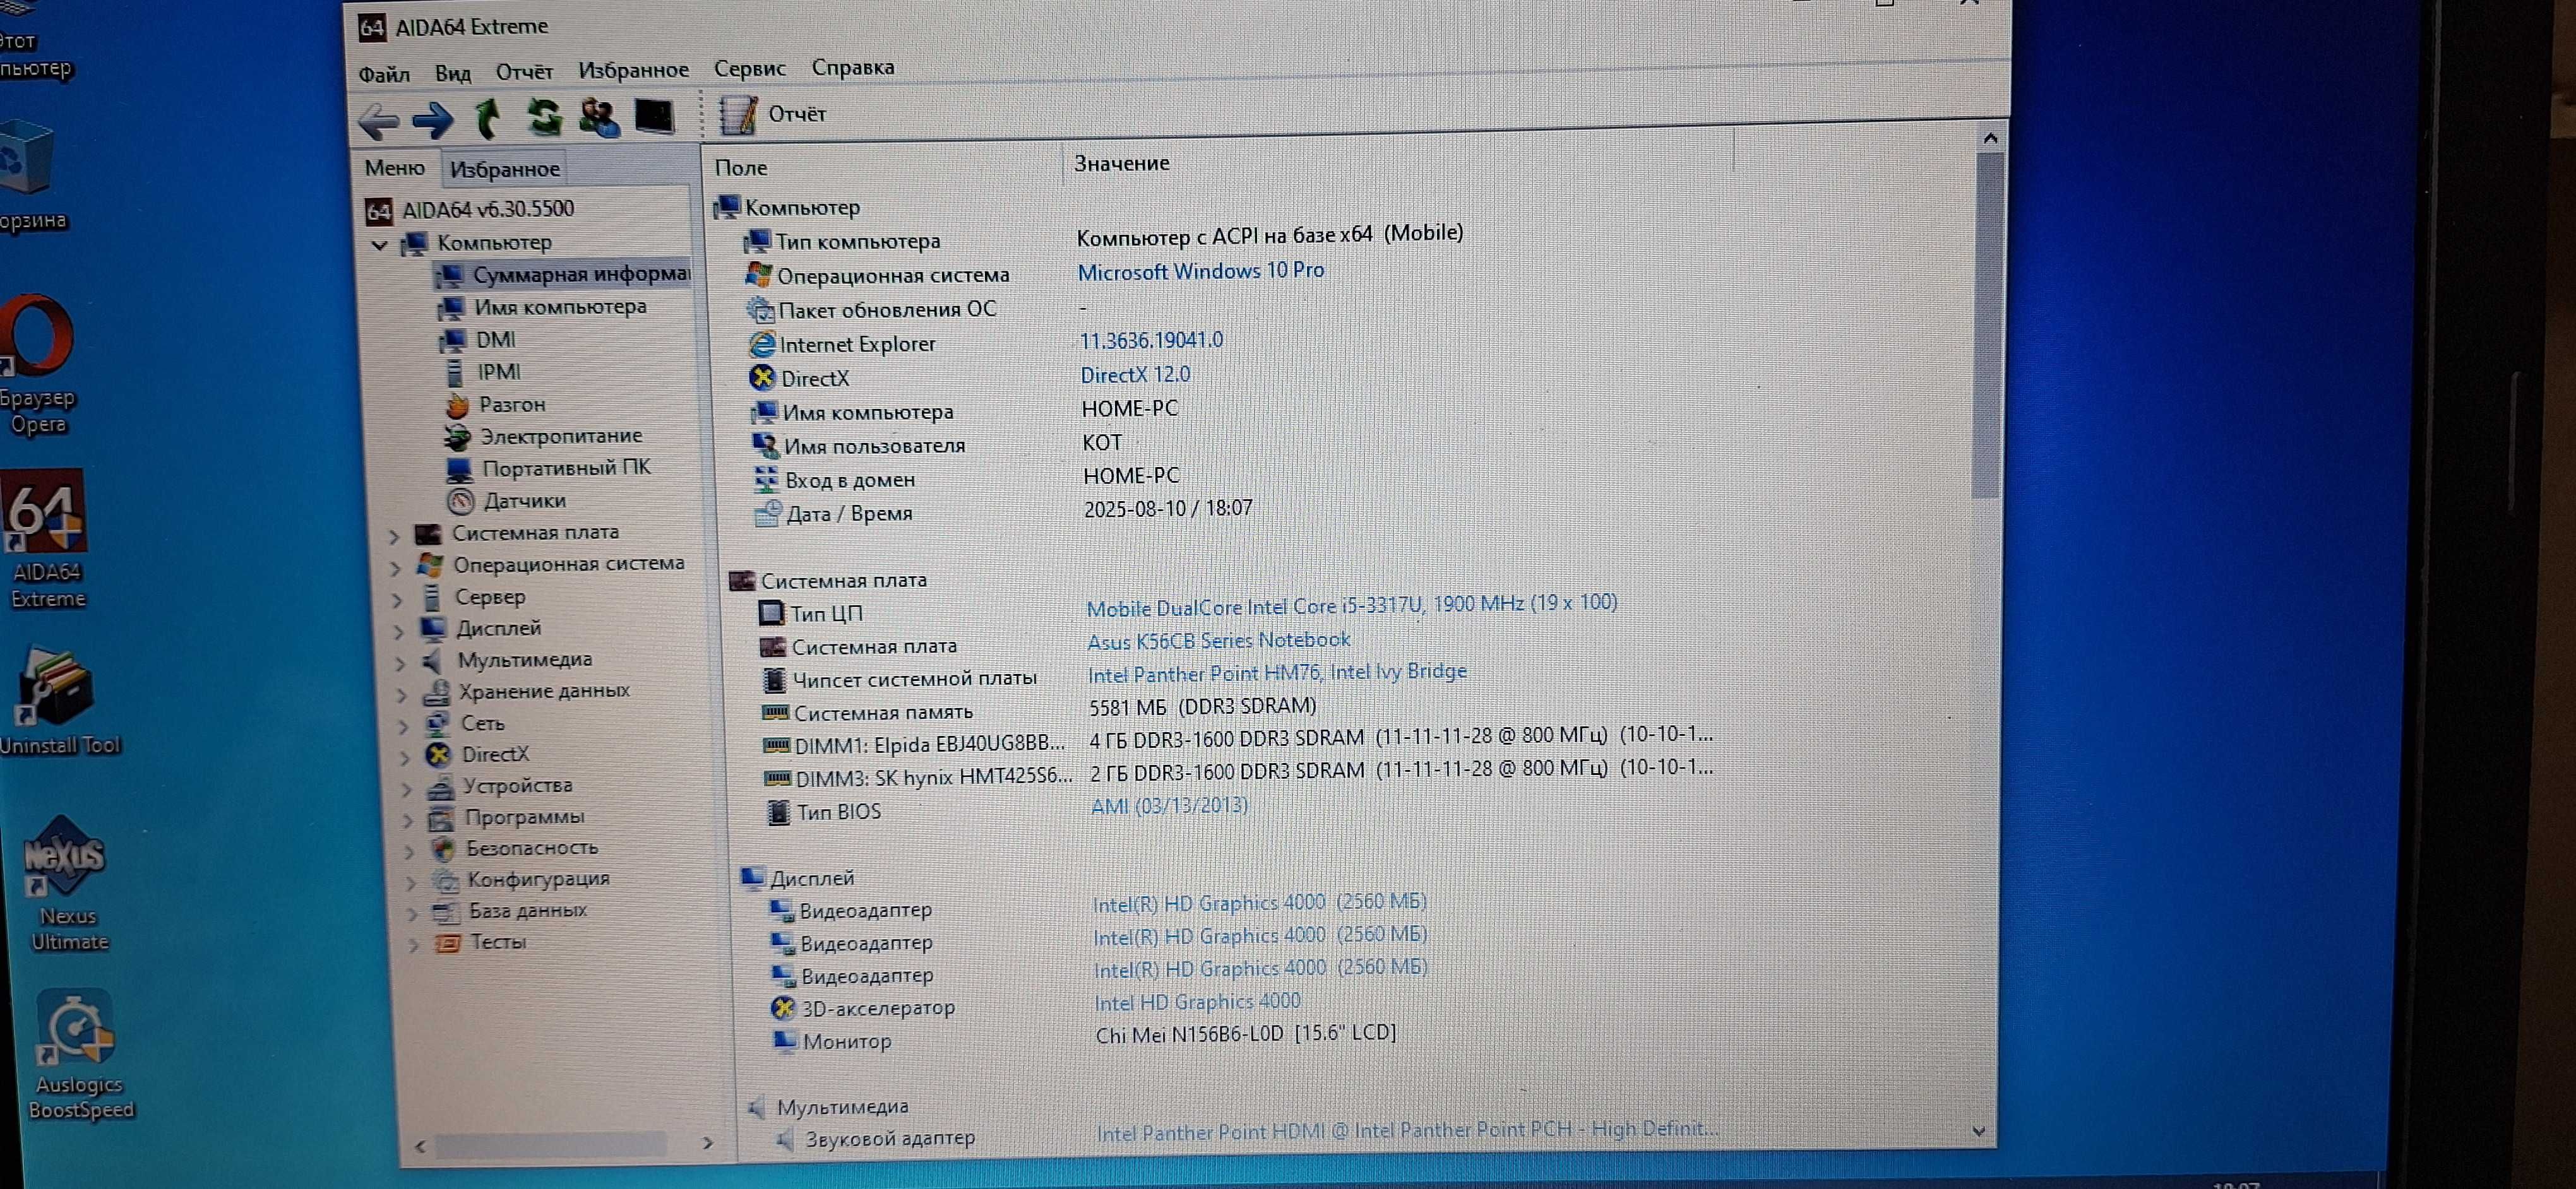Select the Портативный ПК tree item
This screenshot has width=2576, height=1189.
click(x=549, y=468)
